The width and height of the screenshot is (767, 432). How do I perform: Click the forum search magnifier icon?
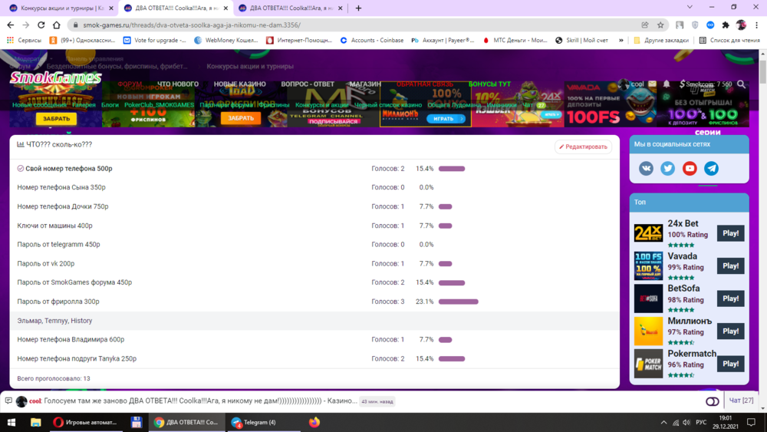click(741, 84)
